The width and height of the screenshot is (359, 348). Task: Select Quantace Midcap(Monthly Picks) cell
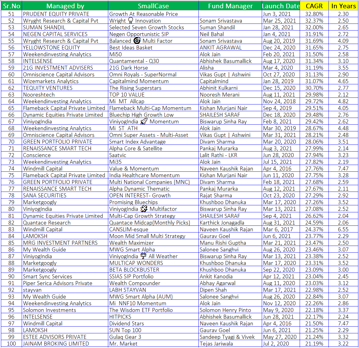[153, 223]
